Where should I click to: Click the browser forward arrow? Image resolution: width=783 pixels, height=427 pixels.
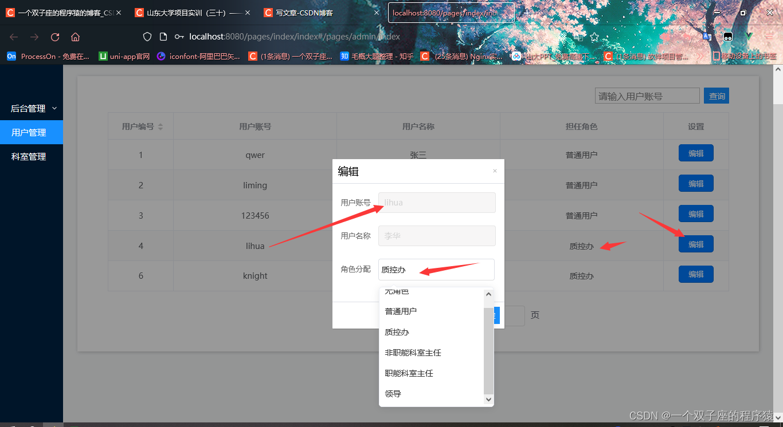(x=34, y=37)
